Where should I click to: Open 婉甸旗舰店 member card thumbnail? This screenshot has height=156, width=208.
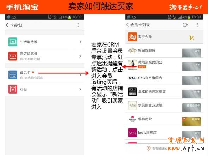(191, 53)
